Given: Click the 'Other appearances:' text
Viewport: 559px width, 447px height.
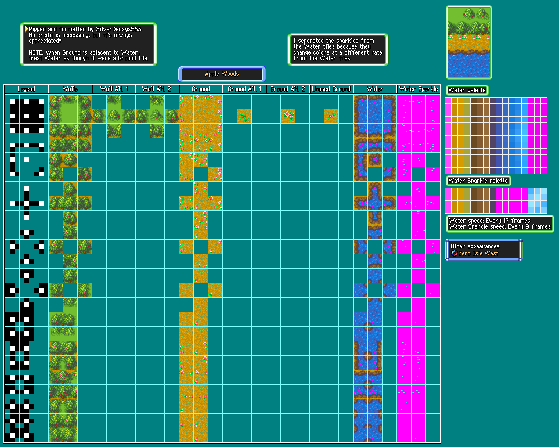Looking at the screenshot, I should click(475, 246).
